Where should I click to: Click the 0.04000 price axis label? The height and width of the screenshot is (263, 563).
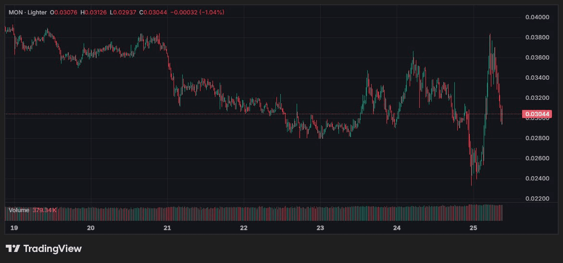pos(537,17)
